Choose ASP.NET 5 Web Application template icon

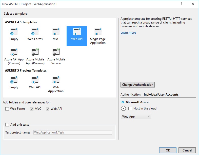(x=56, y=80)
